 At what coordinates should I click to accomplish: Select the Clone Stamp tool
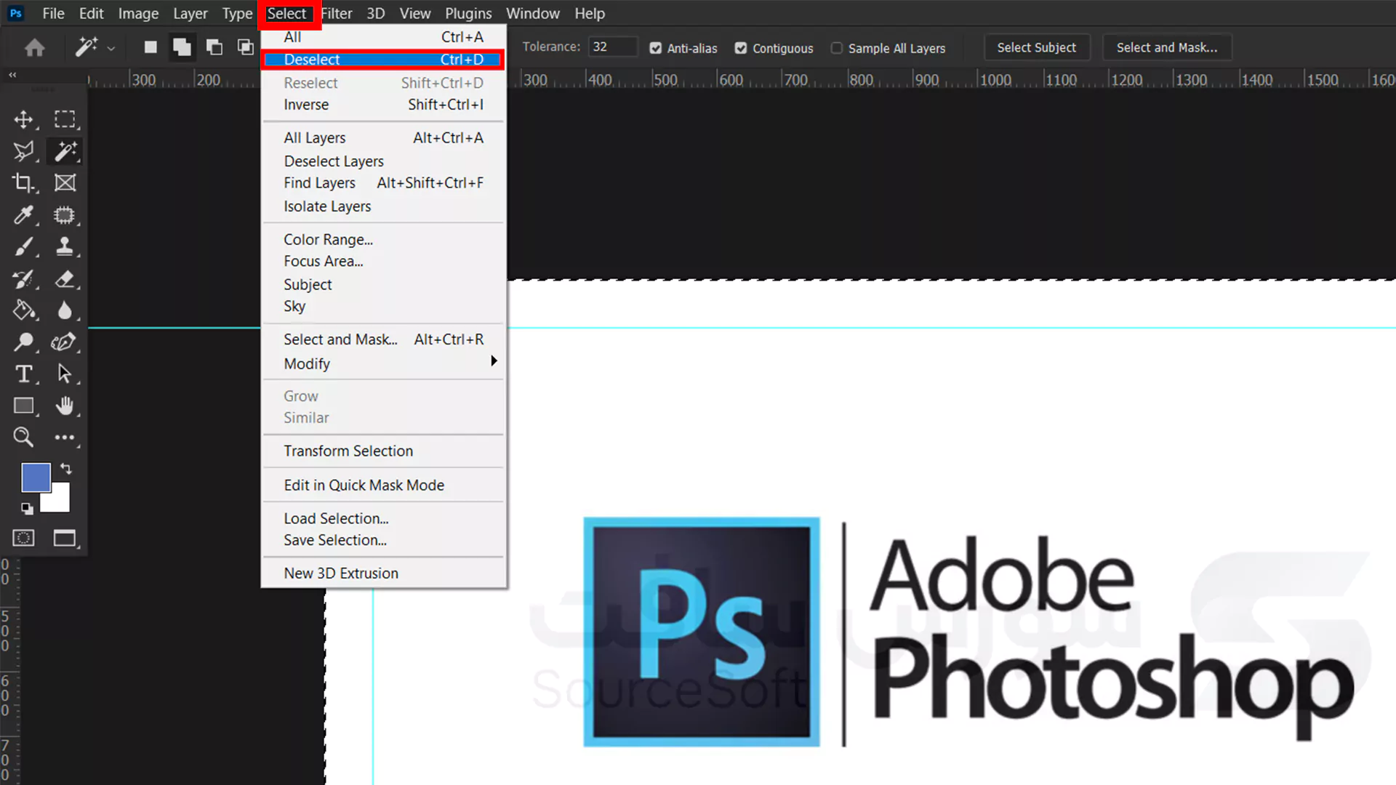click(65, 247)
